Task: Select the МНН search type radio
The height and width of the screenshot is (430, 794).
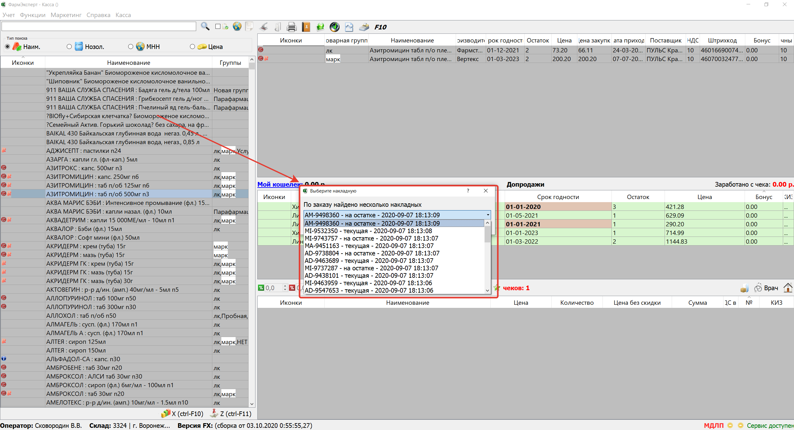Action: pos(131,47)
